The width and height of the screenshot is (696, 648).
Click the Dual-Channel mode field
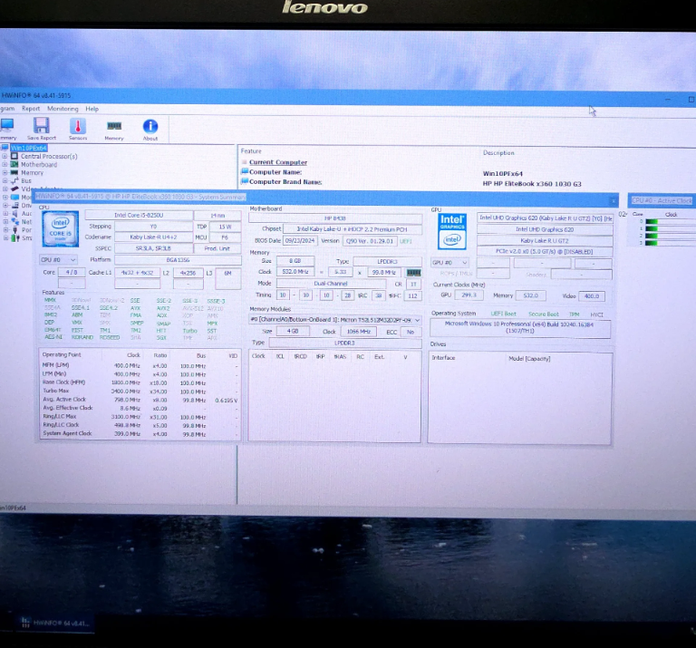tap(331, 283)
